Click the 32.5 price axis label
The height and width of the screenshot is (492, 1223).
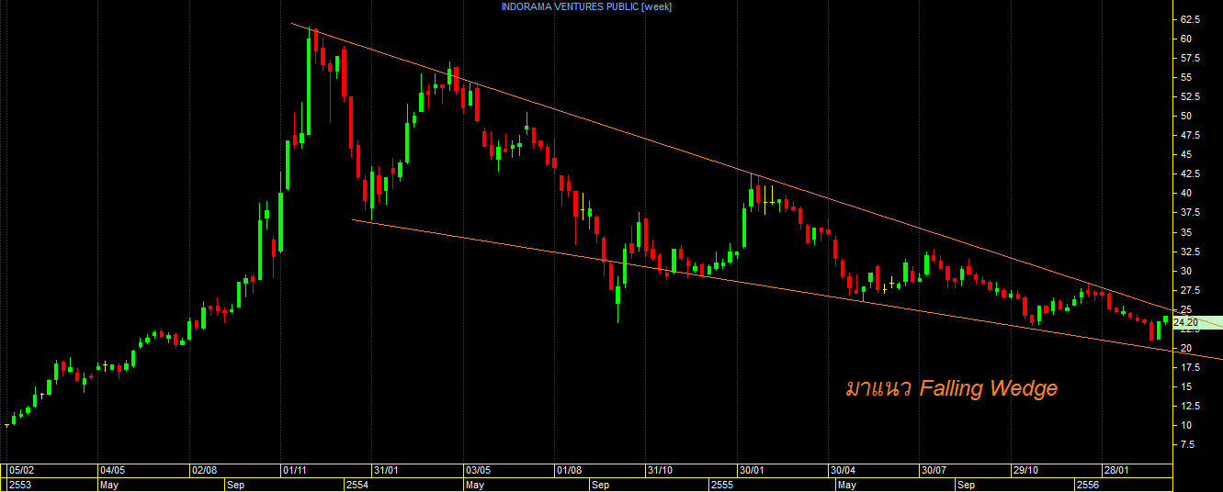pyautogui.click(x=1192, y=252)
